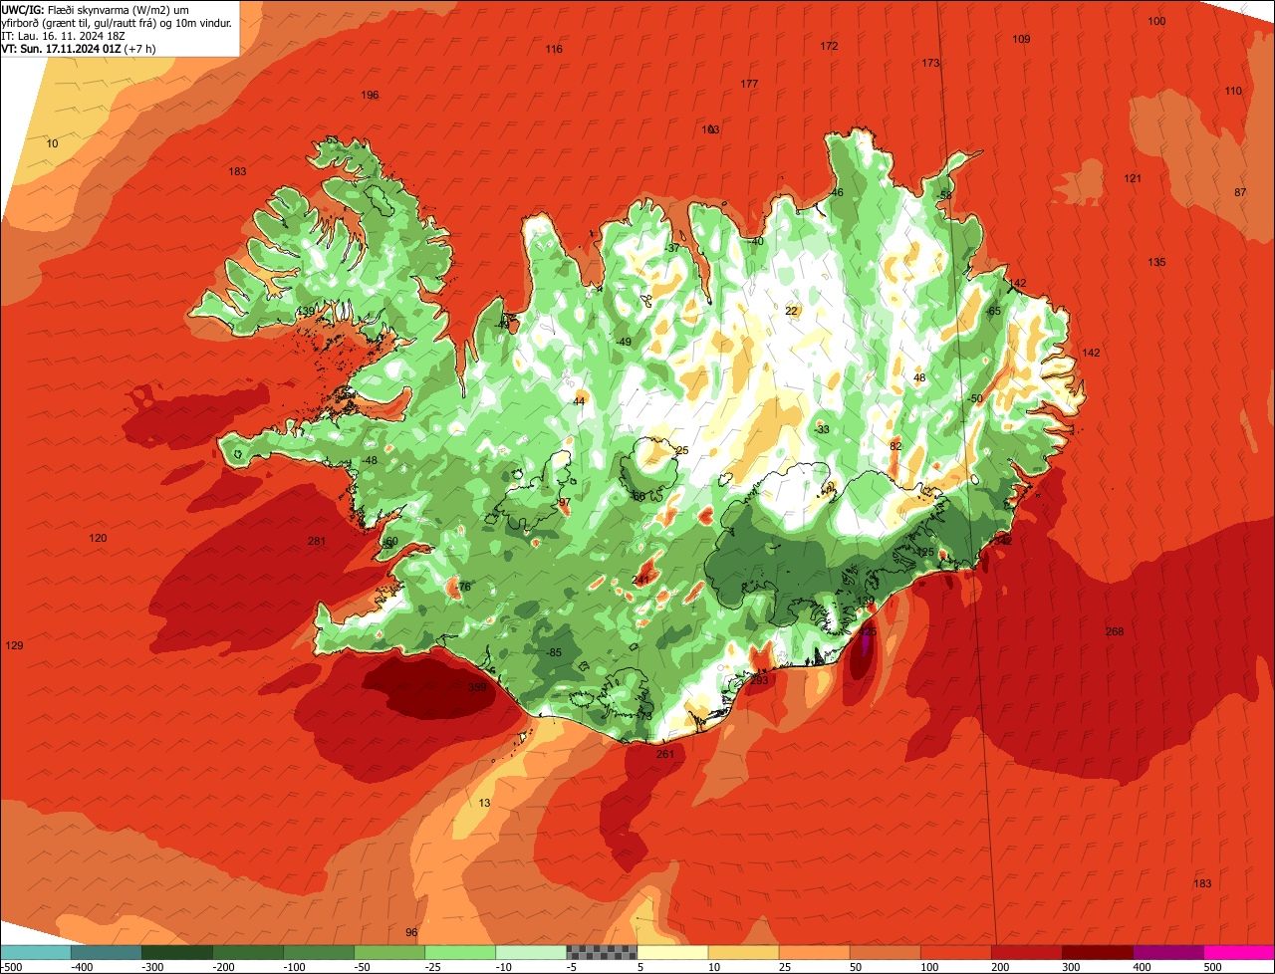Click the map value 268 southeast of Iceland
The image size is (1275, 974).
[x=1115, y=632]
